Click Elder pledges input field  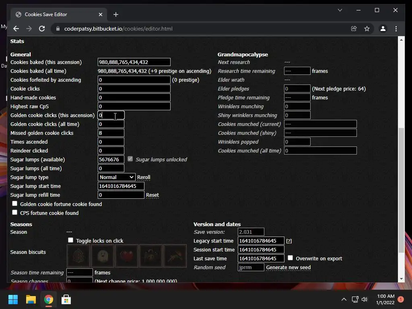297,89
